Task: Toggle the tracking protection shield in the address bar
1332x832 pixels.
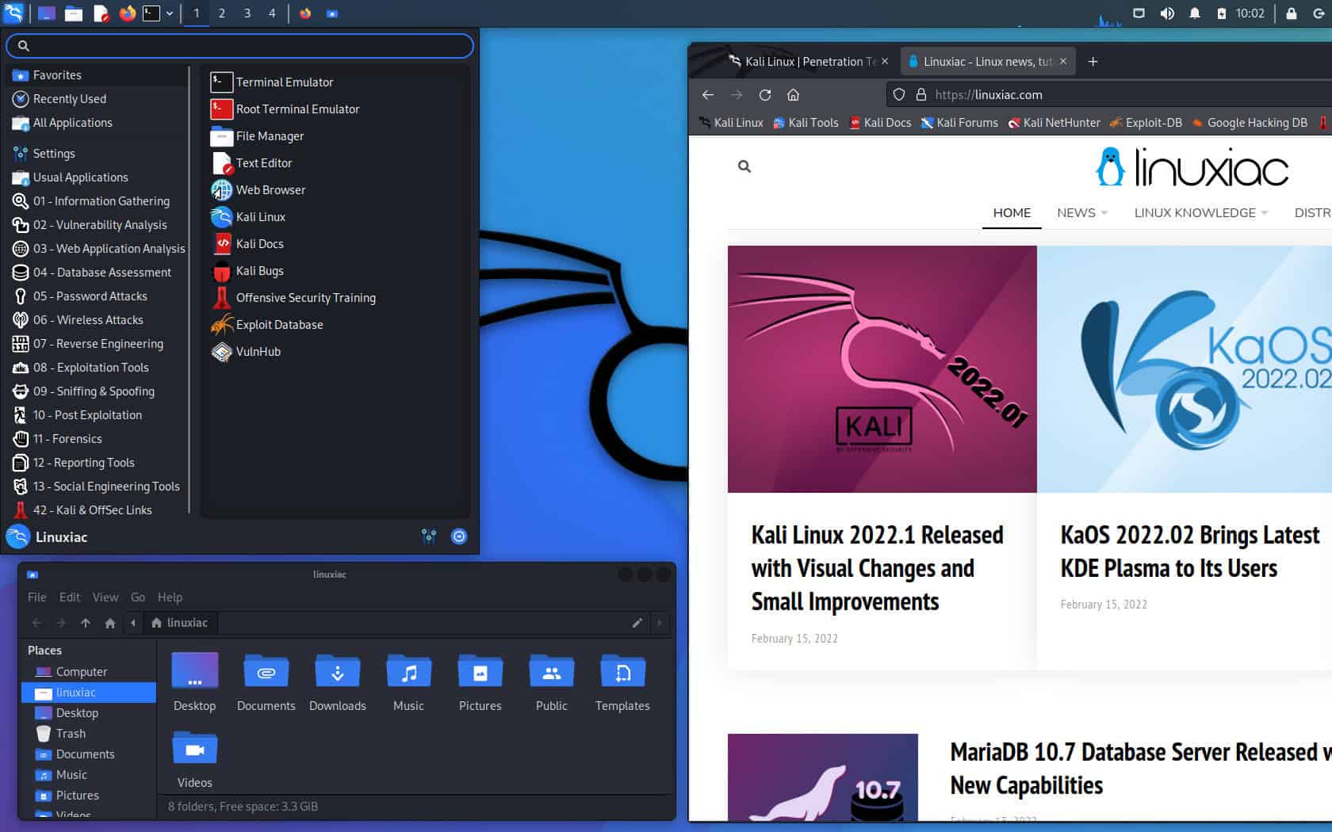Action: [x=898, y=94]
